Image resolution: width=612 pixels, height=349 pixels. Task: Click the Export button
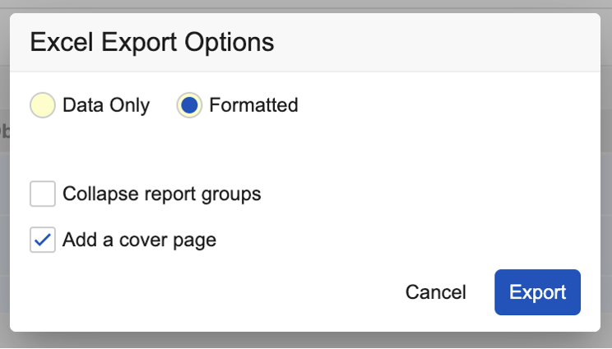coord(537,292)
